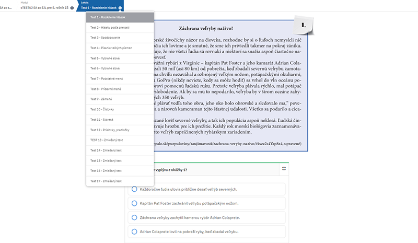
Task: Select Test 9 - Zámená
Action: [120, 99]
